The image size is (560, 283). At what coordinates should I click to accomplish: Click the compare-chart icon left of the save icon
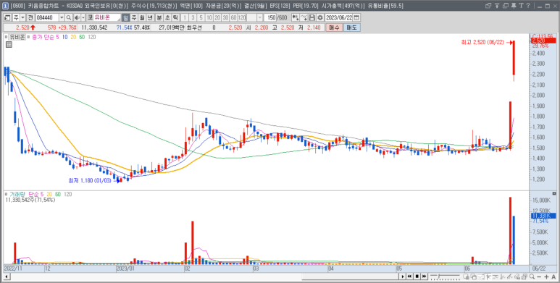click(304, 17)
